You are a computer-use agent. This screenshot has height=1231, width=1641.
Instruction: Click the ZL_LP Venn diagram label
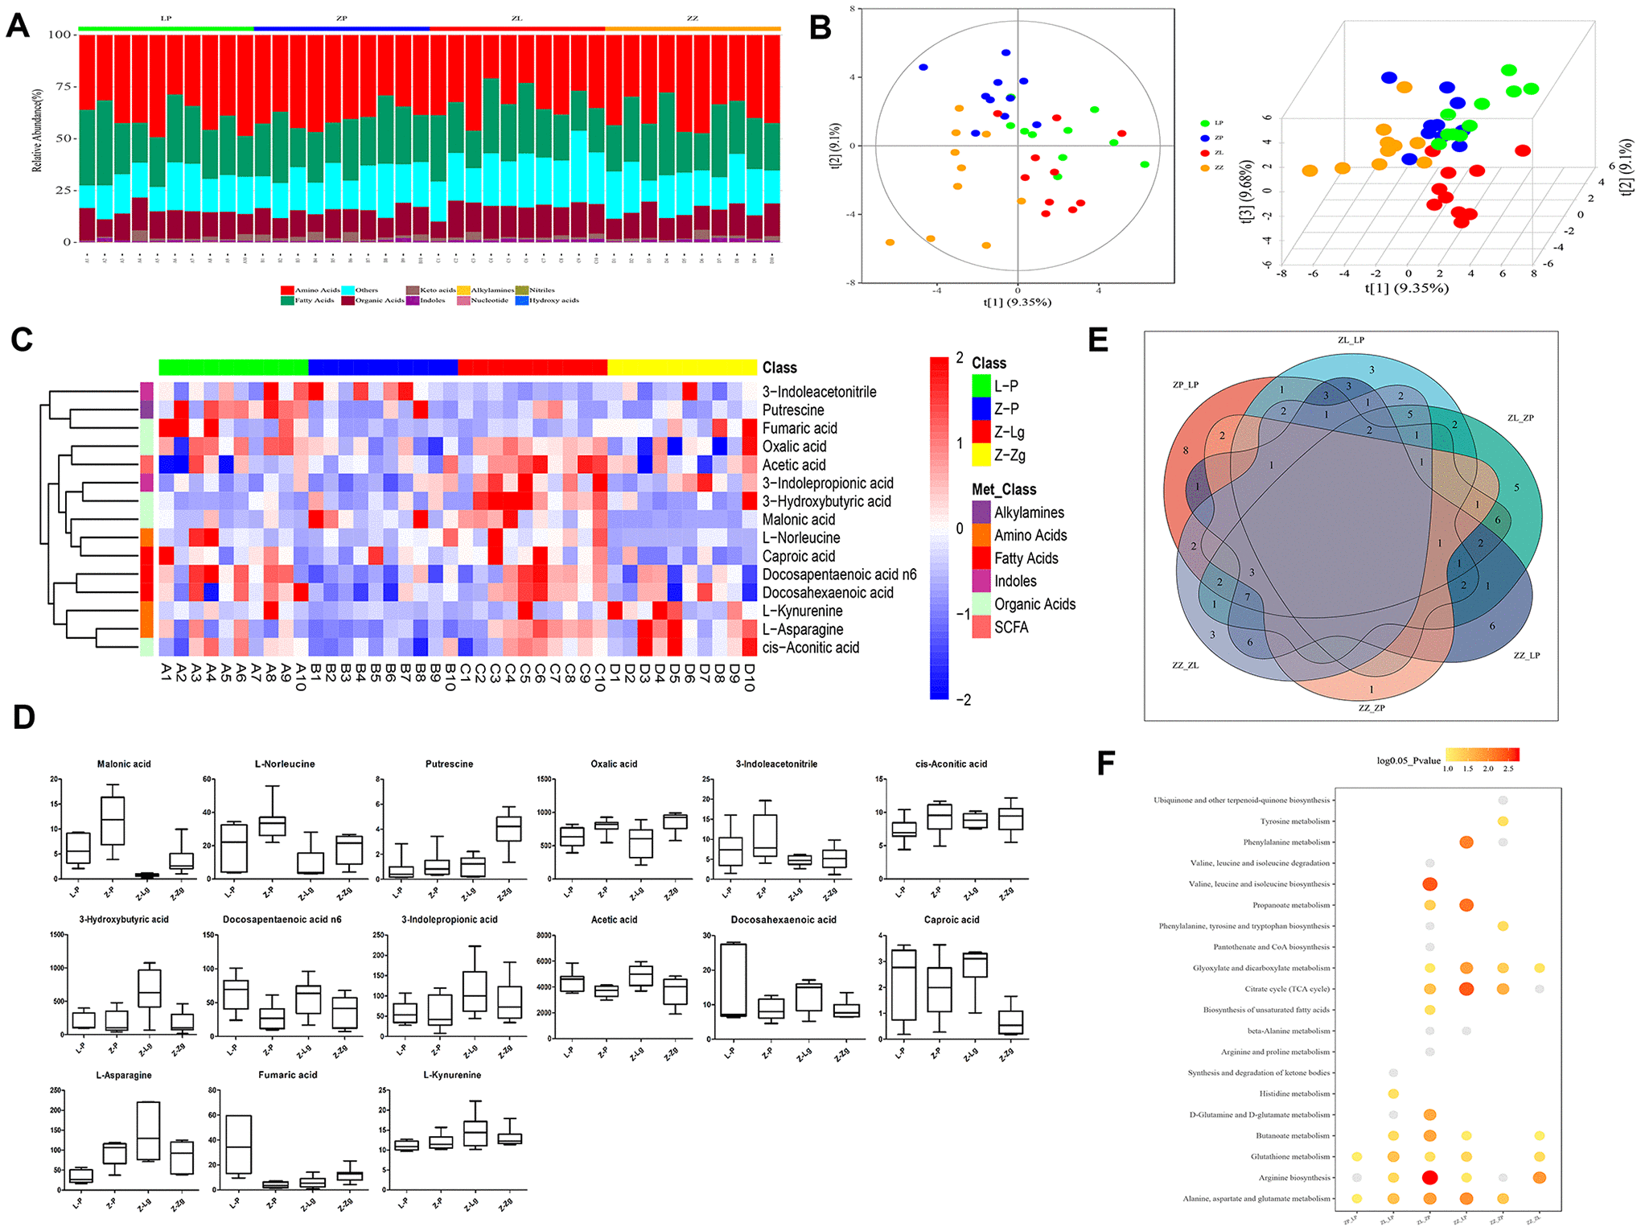coord(1351,340)
